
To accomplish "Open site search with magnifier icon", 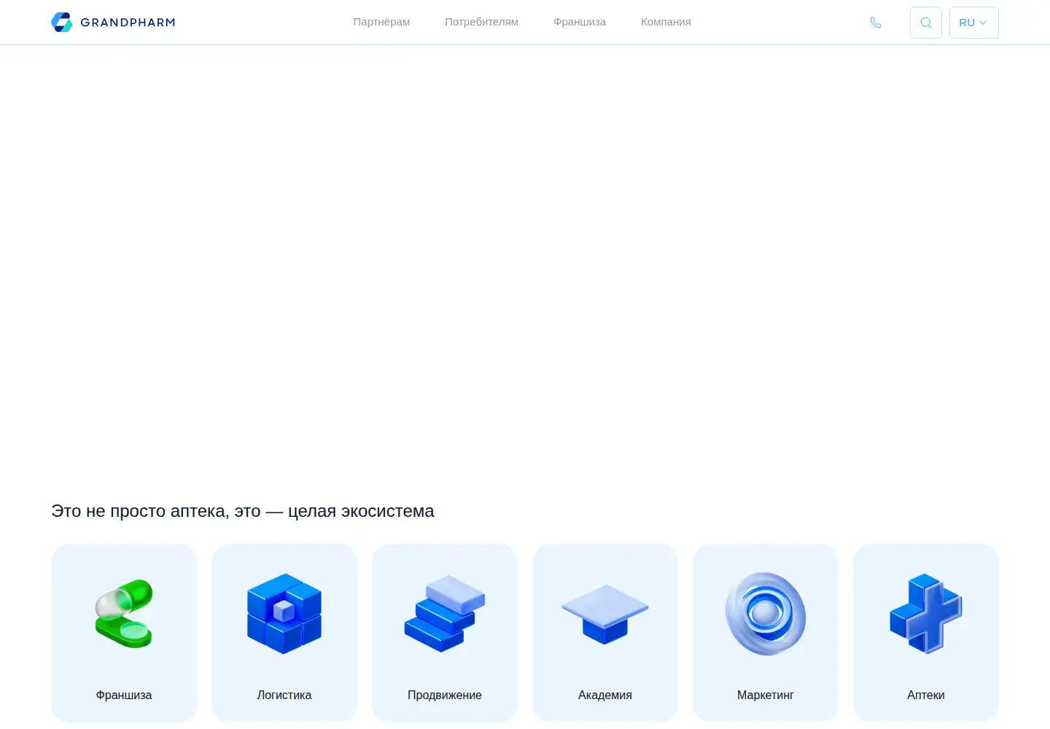I will coord(926,23).
